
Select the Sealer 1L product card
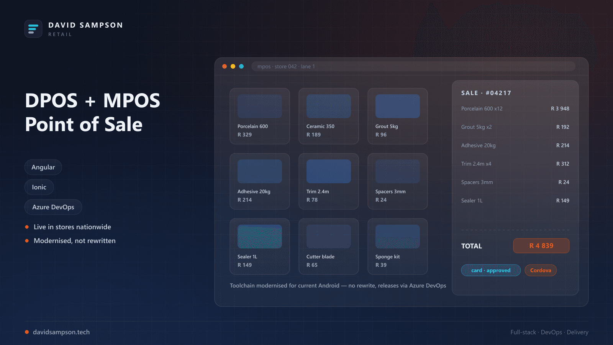coord(260,246)
